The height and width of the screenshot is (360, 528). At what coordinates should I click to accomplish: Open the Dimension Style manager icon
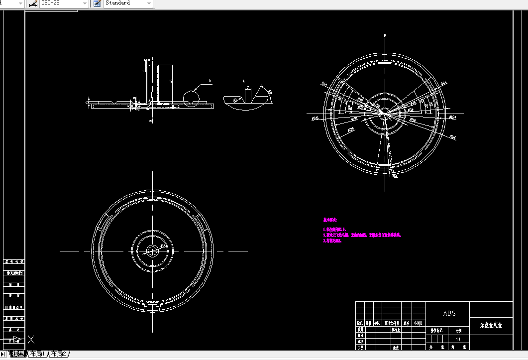click(x=33, y=3)
